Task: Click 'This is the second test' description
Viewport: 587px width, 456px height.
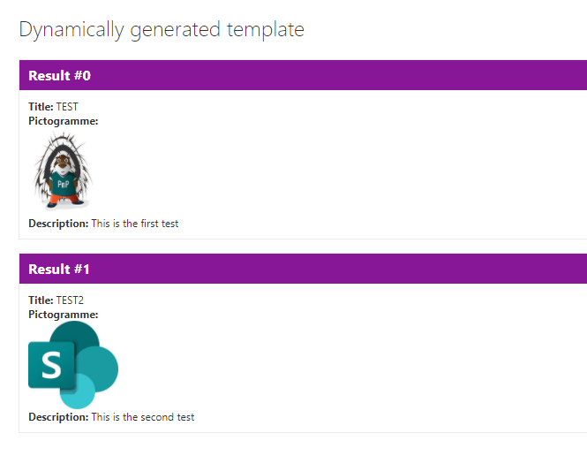Action: pyautogui.click(x=143, y=417)
